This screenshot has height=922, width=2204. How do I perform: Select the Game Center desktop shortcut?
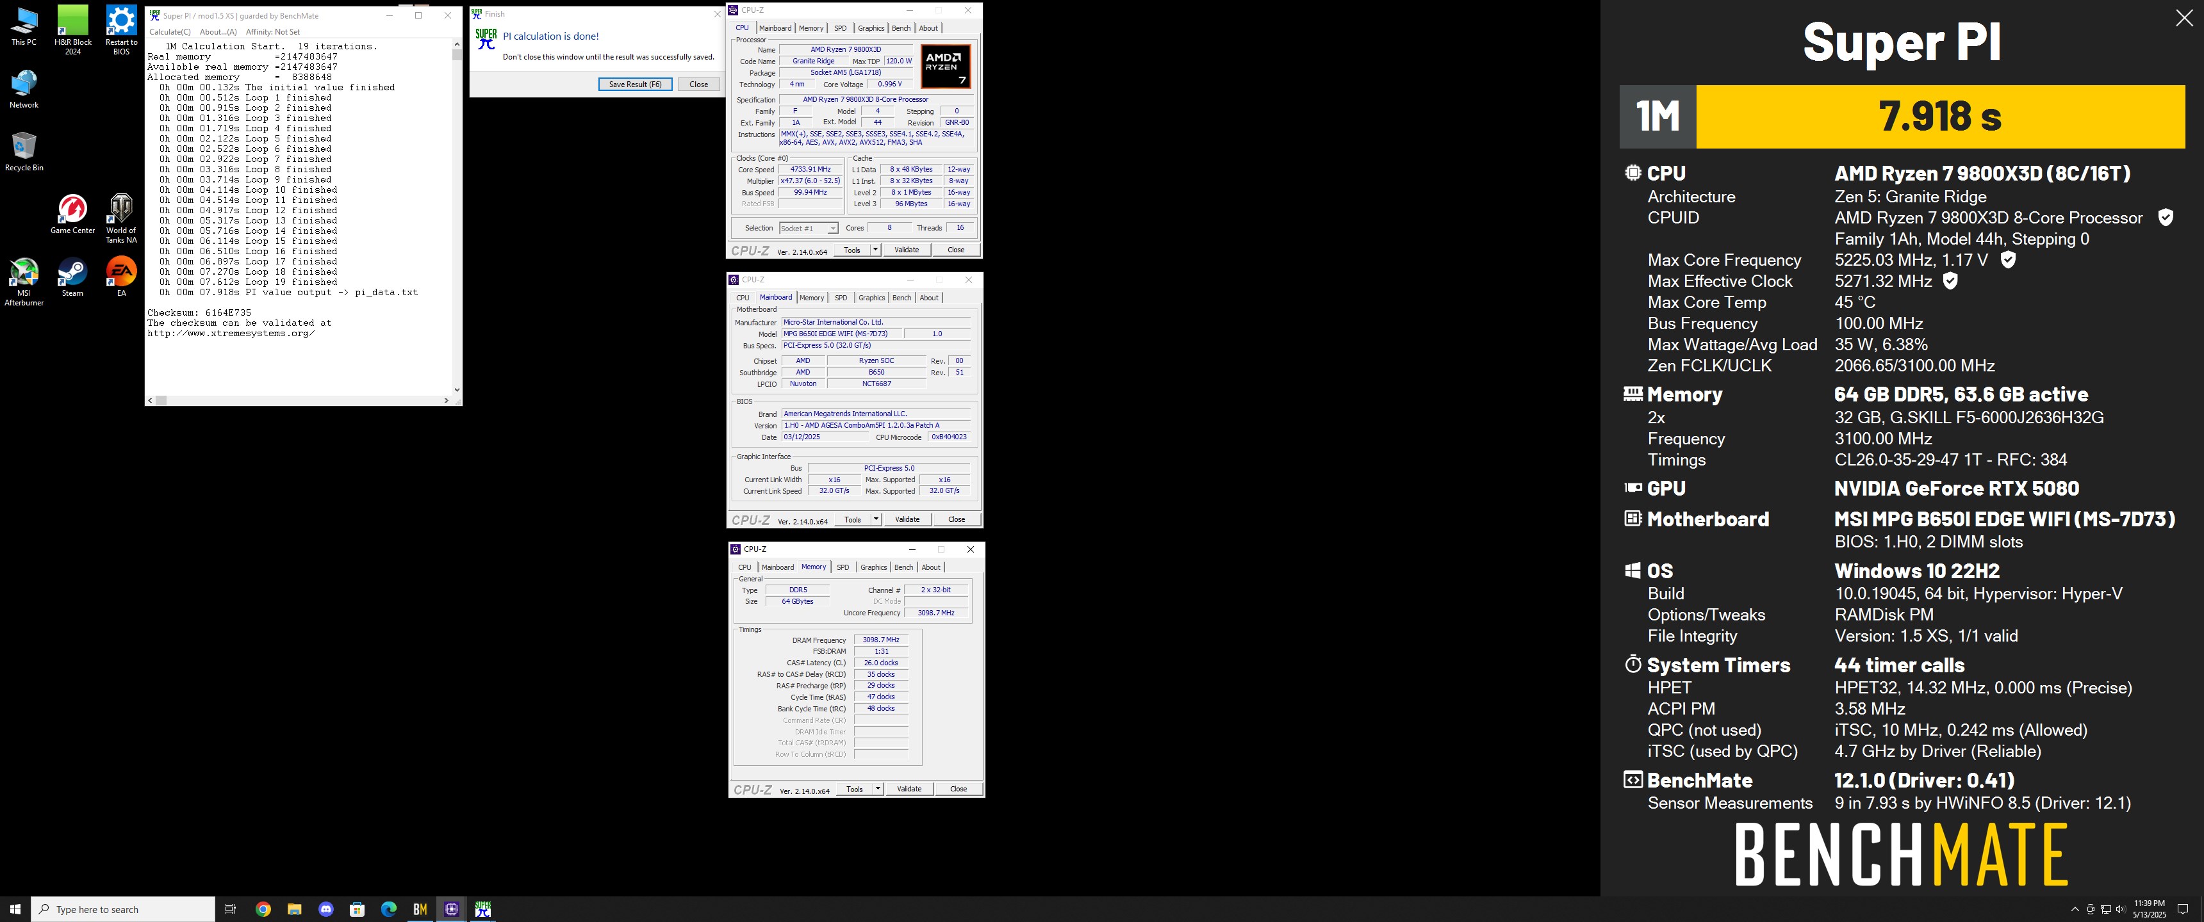(73, 214)
